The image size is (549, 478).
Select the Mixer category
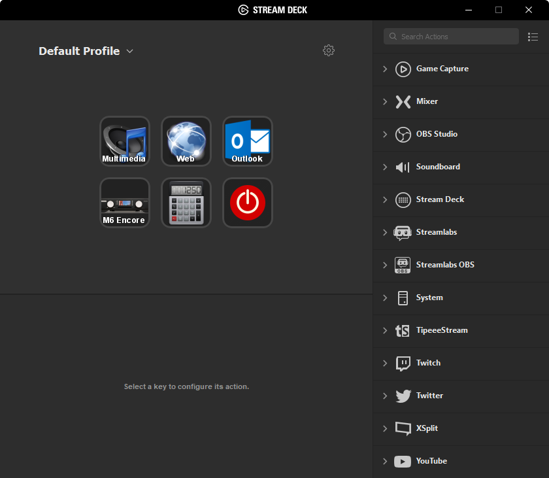point(427,101)
